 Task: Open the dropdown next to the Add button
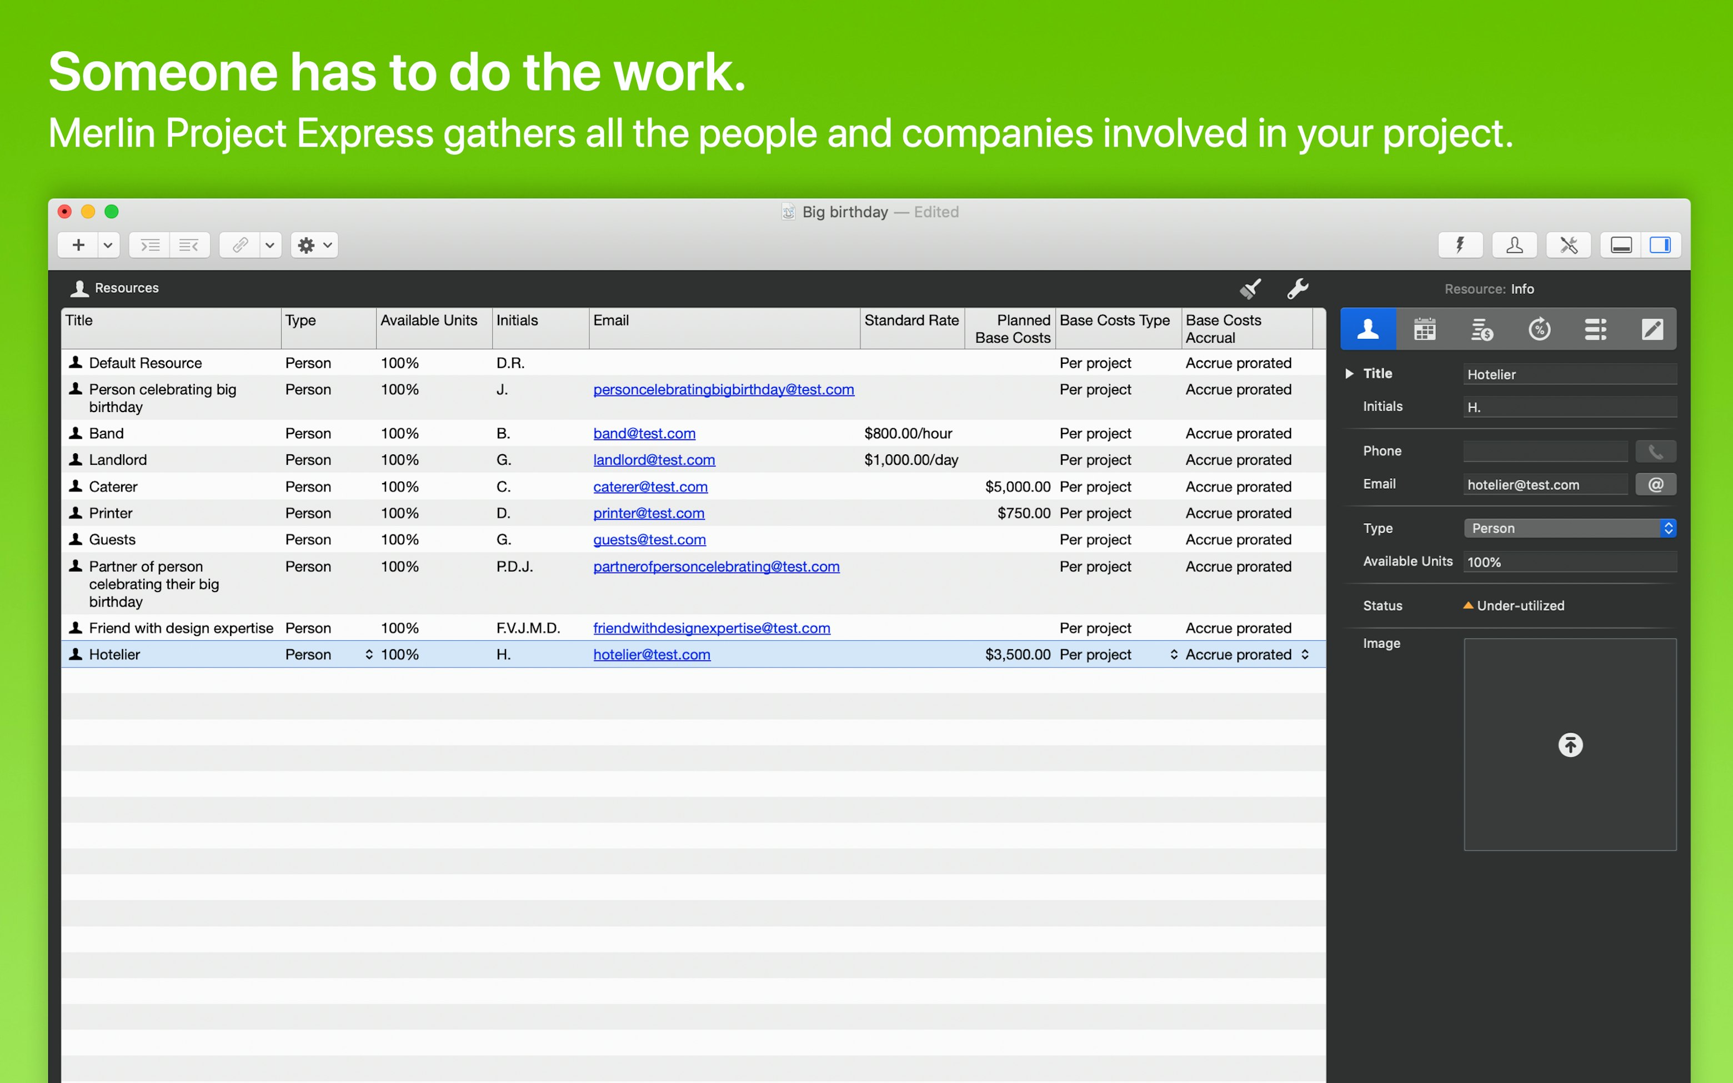(108, 245)
